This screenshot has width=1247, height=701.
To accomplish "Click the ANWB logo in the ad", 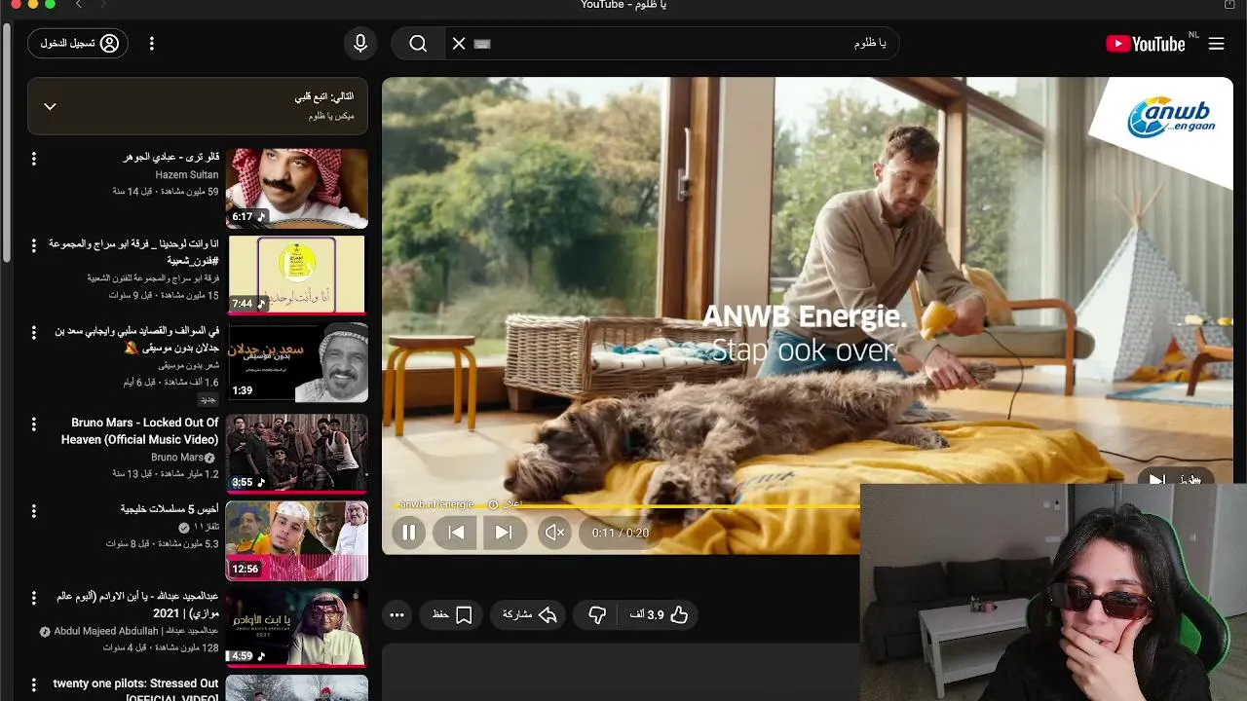I will point(1169,119).
